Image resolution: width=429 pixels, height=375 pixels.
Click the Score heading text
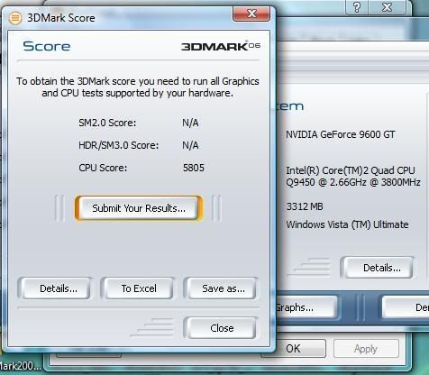click(47, 46)
